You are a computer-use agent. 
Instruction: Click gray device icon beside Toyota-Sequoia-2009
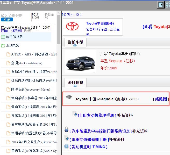pyautogui.click(x=69, y=97)
